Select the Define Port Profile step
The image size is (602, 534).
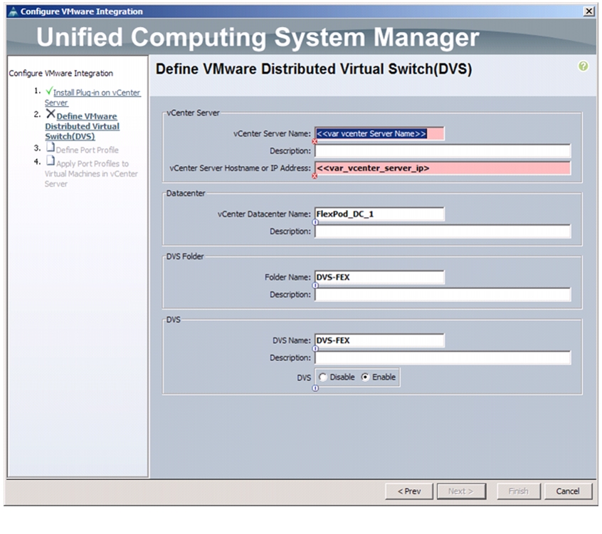click(87, 150)
